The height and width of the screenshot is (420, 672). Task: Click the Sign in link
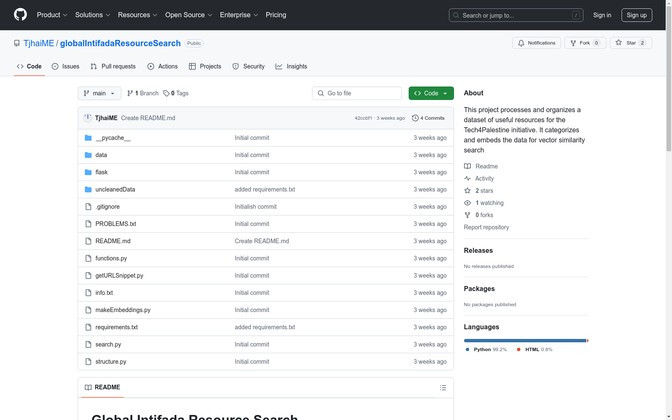[x=602, y=15]
